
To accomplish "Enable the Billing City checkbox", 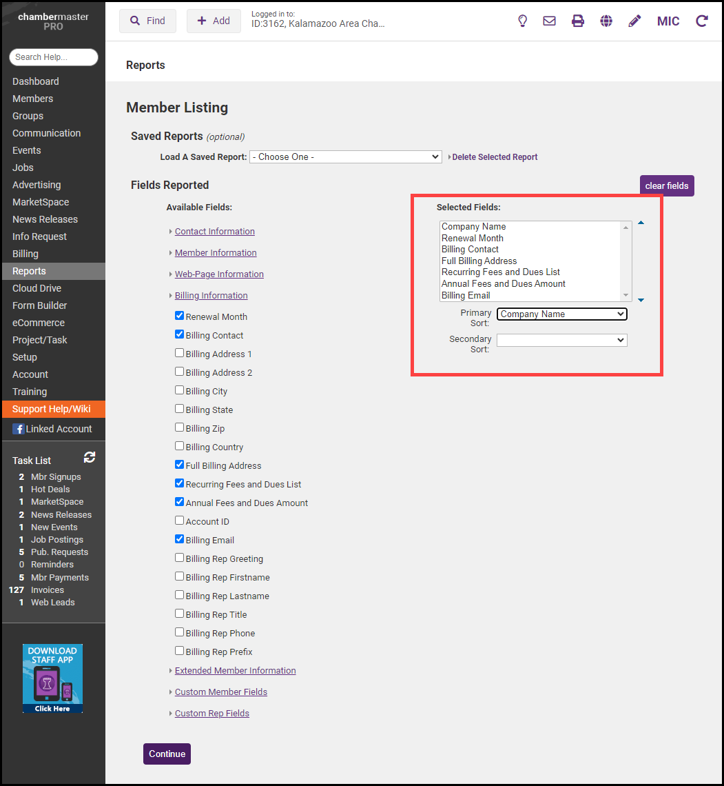I will [180, 391].
